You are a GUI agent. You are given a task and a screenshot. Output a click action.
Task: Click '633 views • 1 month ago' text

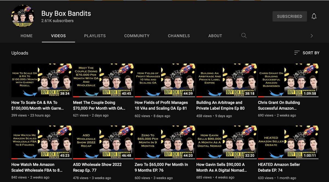point(277,178)
